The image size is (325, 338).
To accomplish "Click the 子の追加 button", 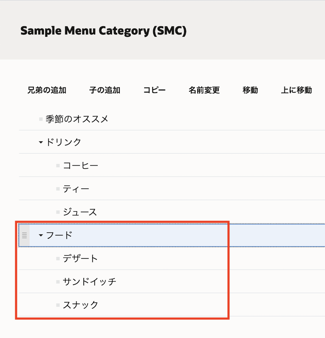I will [x=105, y=90].
